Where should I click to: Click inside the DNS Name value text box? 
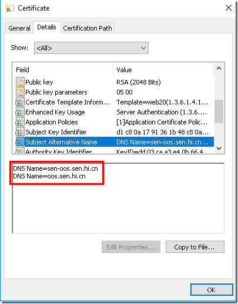click(x=118, y=198)
